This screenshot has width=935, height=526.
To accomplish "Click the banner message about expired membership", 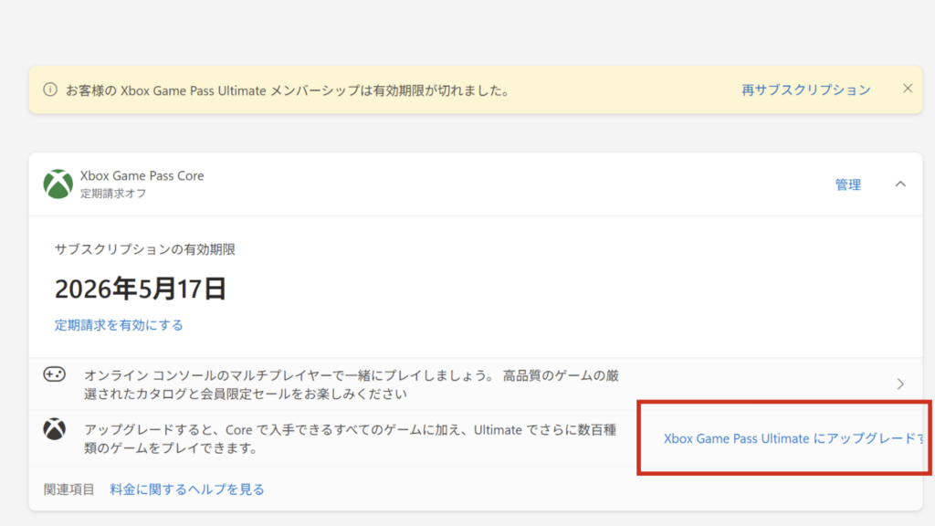I will [288, 90].
